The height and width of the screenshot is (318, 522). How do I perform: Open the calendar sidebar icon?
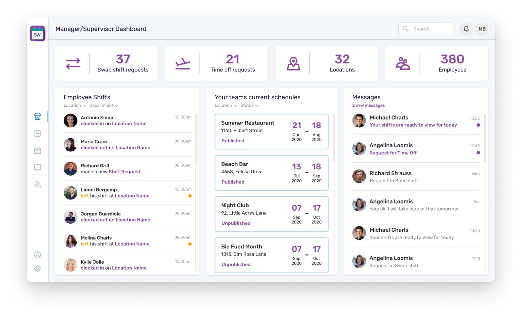tap(38, 150)
